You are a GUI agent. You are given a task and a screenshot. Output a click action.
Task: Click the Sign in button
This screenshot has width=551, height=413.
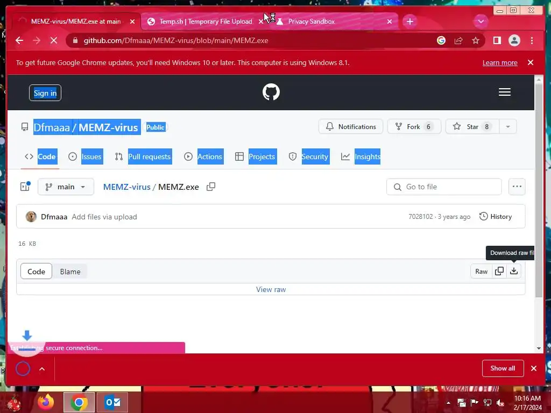pos(45,93)
